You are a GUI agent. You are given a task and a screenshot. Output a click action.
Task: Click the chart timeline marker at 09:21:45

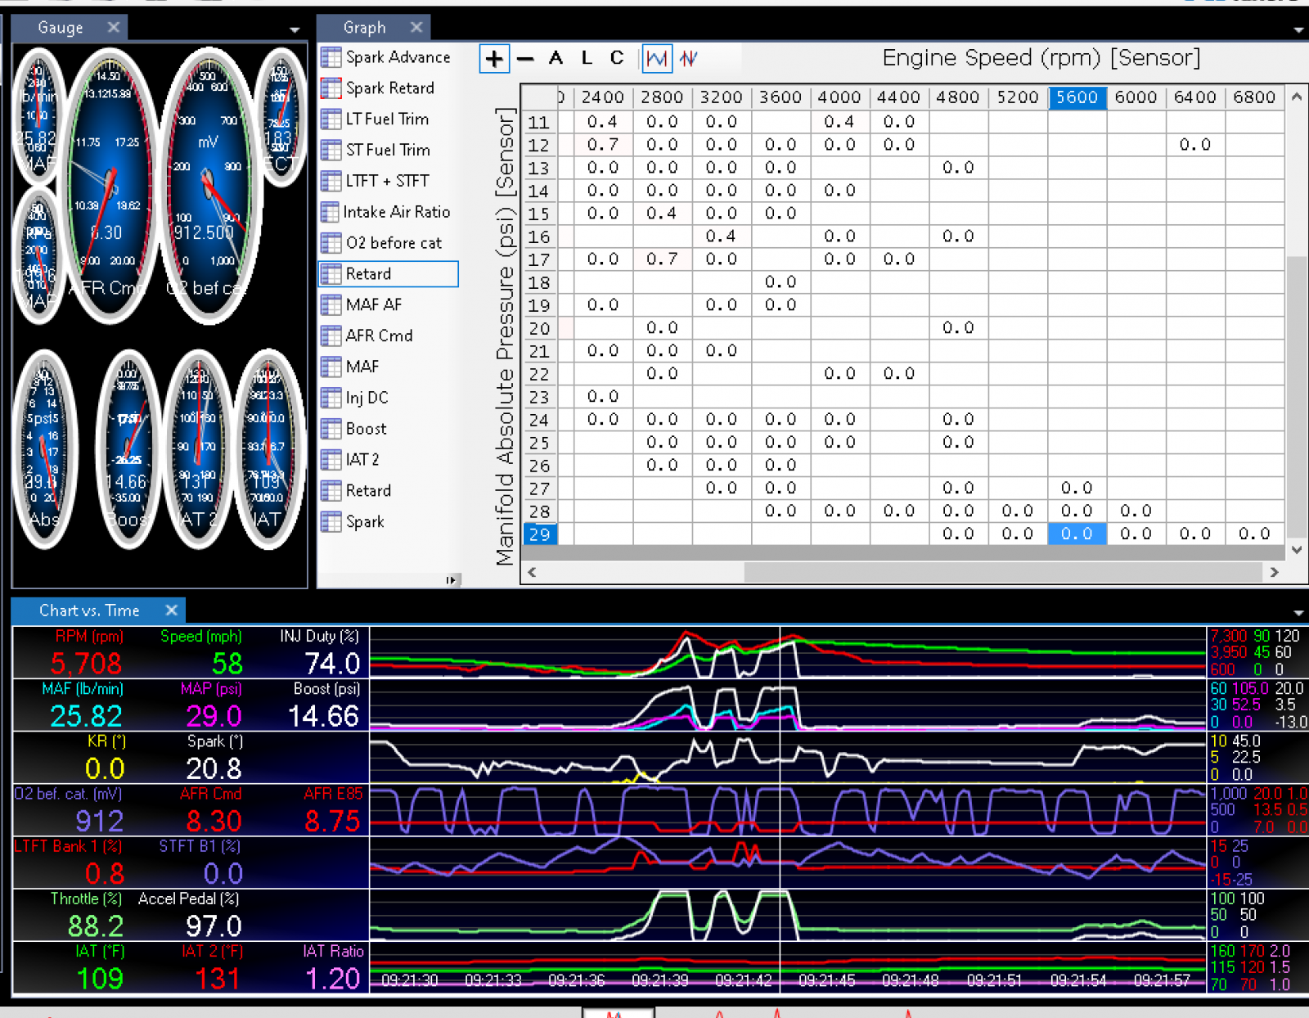826,980
